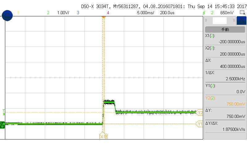This screenshot has height=158, width=247.
Task: Click the 2.5000kHz value
Action: point(235,79)
